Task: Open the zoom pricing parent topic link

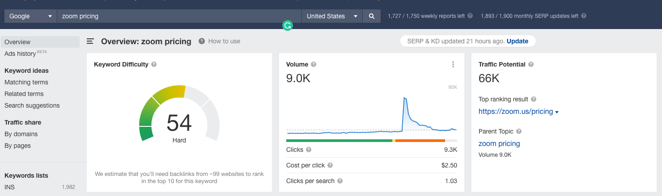Action: pos(499,144)
